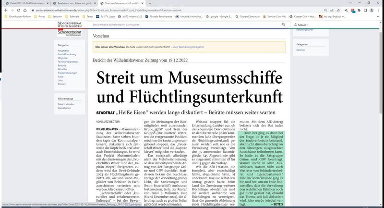Open Berichte under Kategorien
384x208 pixels.
tap(300, 50)
